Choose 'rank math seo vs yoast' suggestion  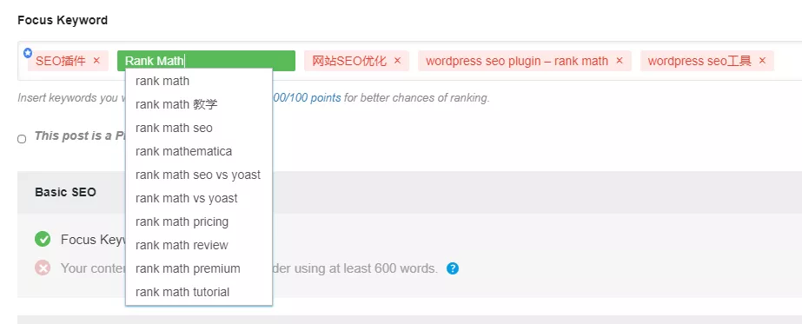[x=198, y=175]
